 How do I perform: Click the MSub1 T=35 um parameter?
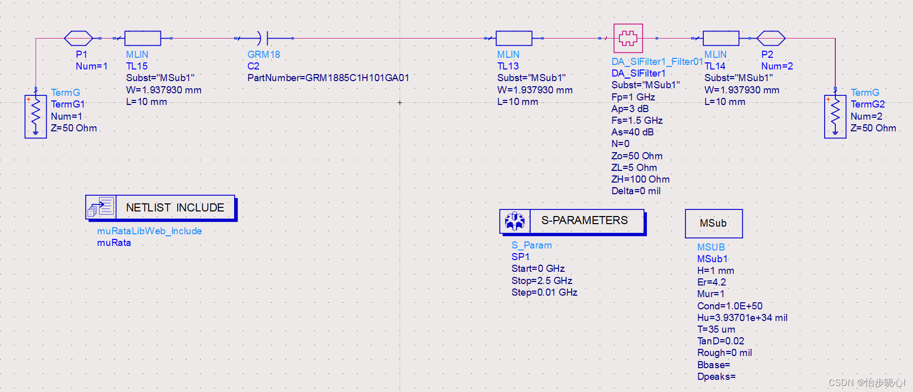click(716, 329)
